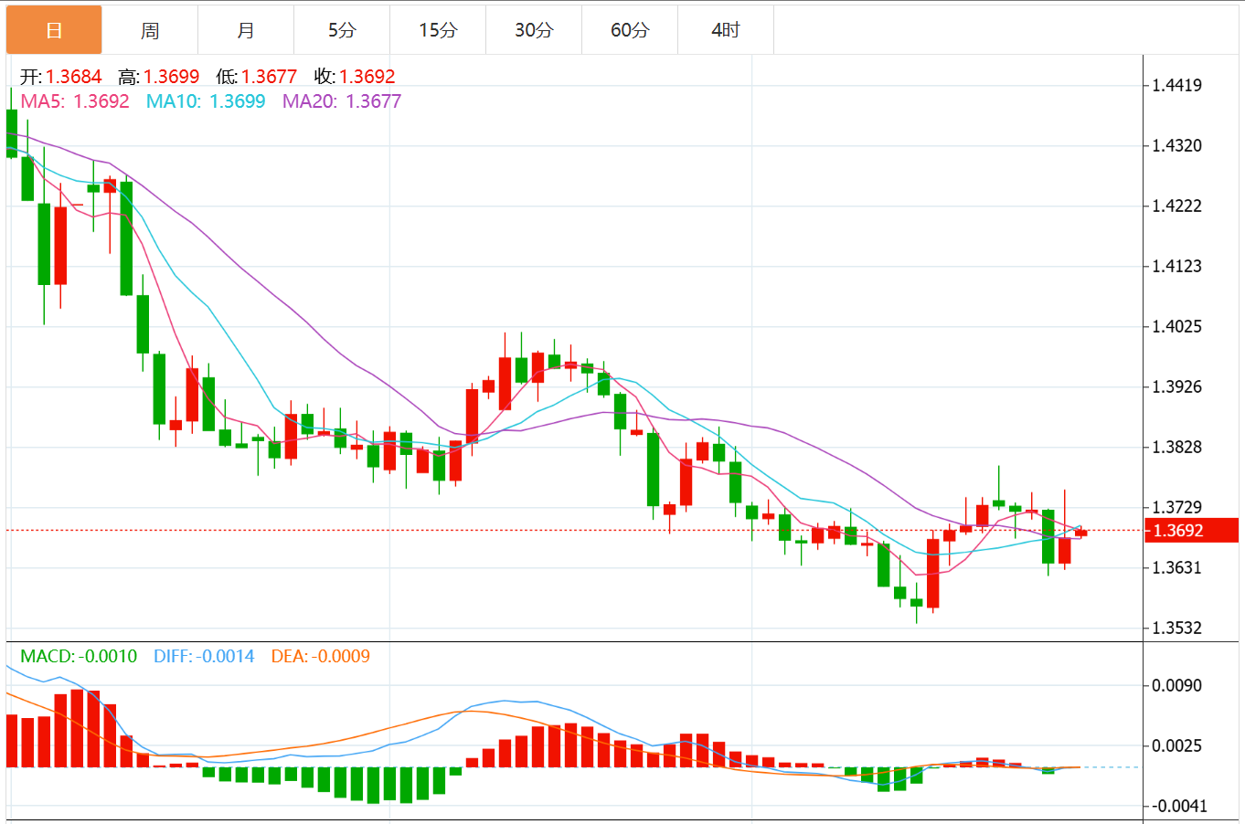Click the 1.4222 price axis label
Image resolution: width=1245 pixels, height=824 pixels.
click(1176, 206)
